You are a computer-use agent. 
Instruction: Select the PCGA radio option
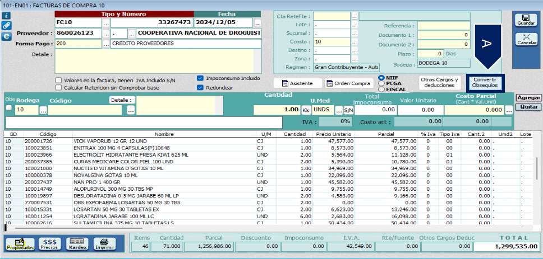pos(381,83)
